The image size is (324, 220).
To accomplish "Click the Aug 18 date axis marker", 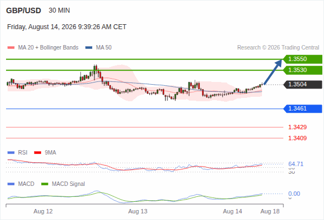I will [x=270, y=212].
